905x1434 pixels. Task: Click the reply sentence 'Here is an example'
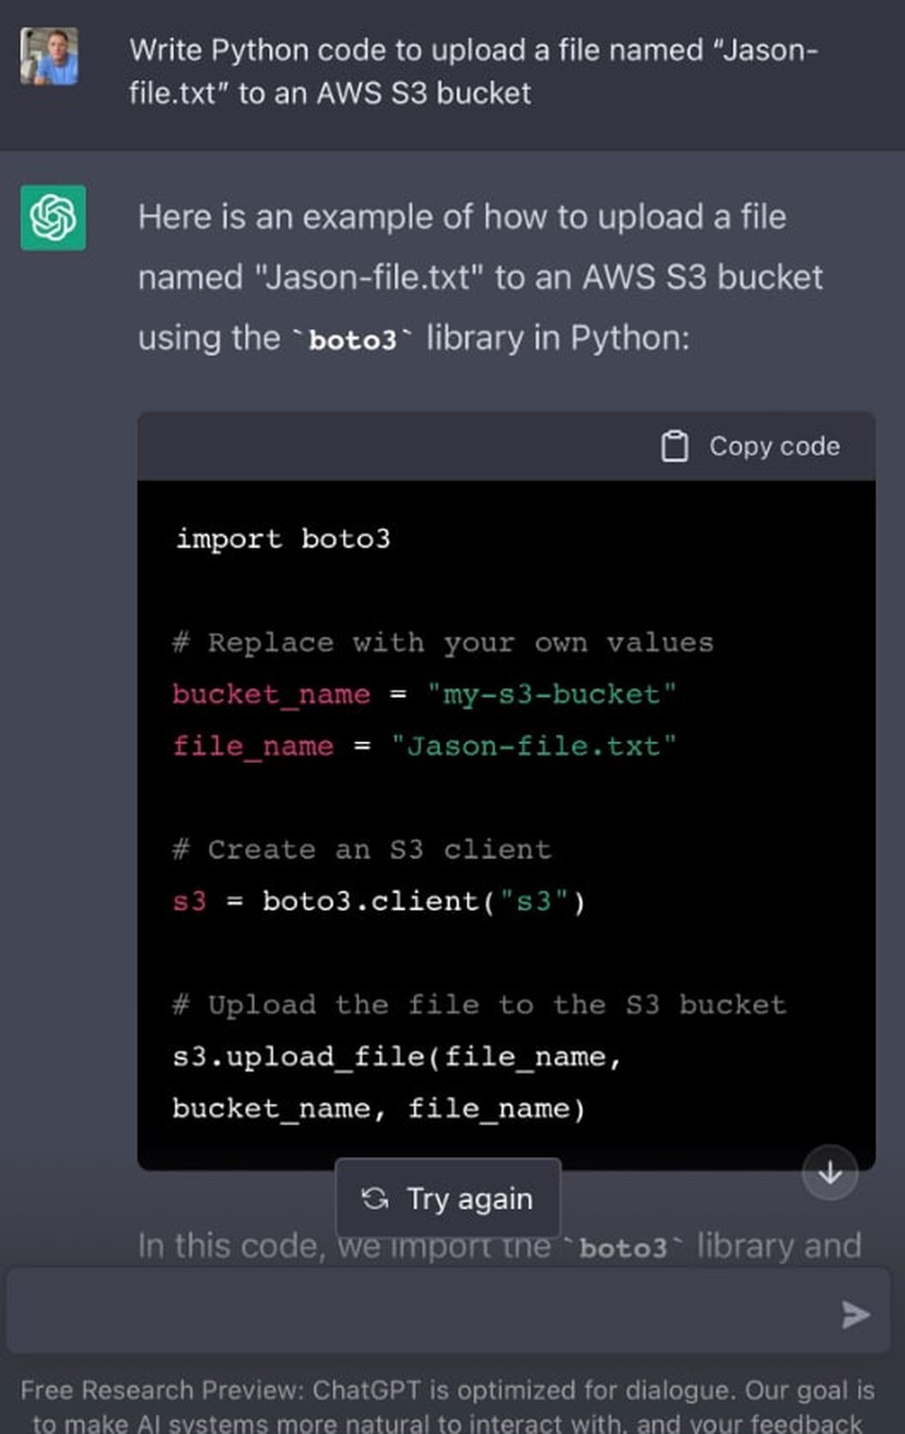click(480, 277)
